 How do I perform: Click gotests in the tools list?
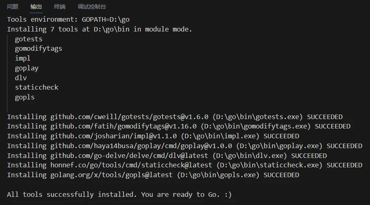coord(29,39)
